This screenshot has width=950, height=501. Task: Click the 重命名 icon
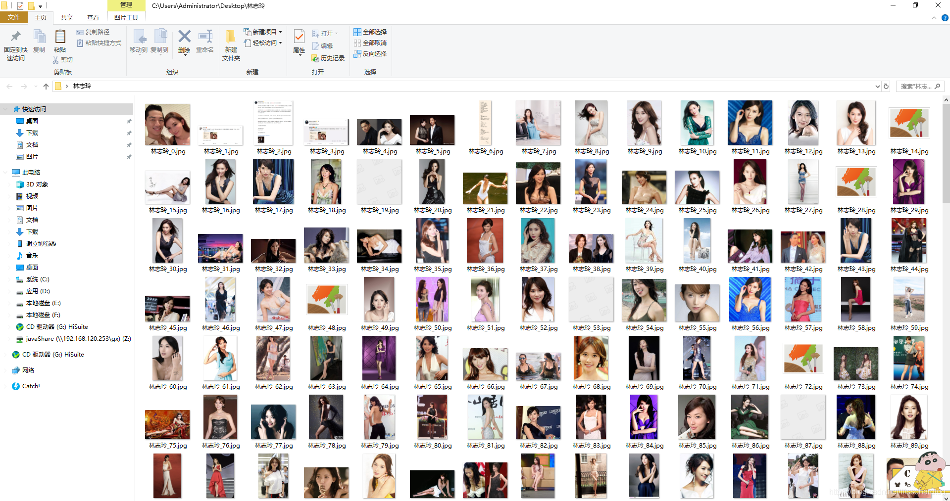click(205, 37)
